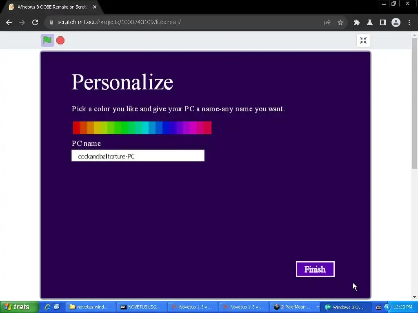This screenshot has height=313, width=418.
Task: Click the 'PC name' label
Action: coord(87,143)
